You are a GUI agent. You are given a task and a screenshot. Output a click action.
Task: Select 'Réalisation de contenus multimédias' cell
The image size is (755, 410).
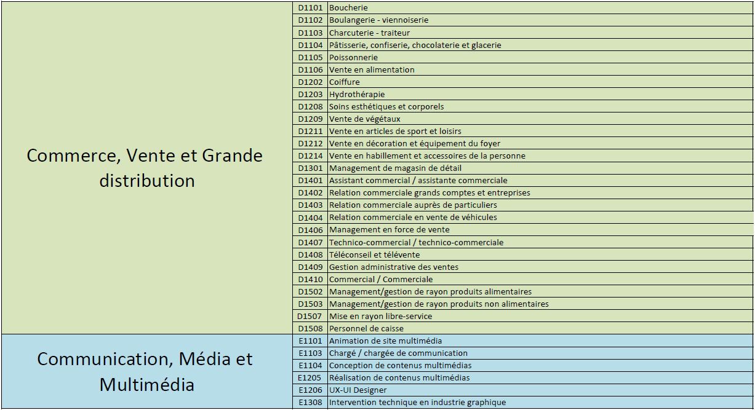point(541,377)
